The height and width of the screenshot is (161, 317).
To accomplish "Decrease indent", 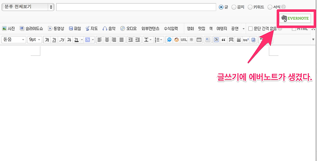I will click(x=138, y=40).
